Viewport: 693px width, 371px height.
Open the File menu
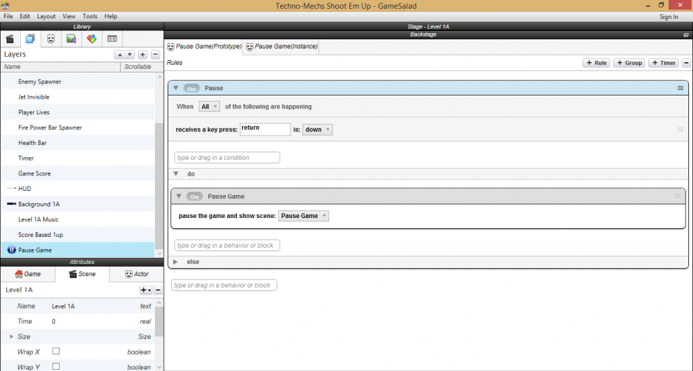point(8,16)
